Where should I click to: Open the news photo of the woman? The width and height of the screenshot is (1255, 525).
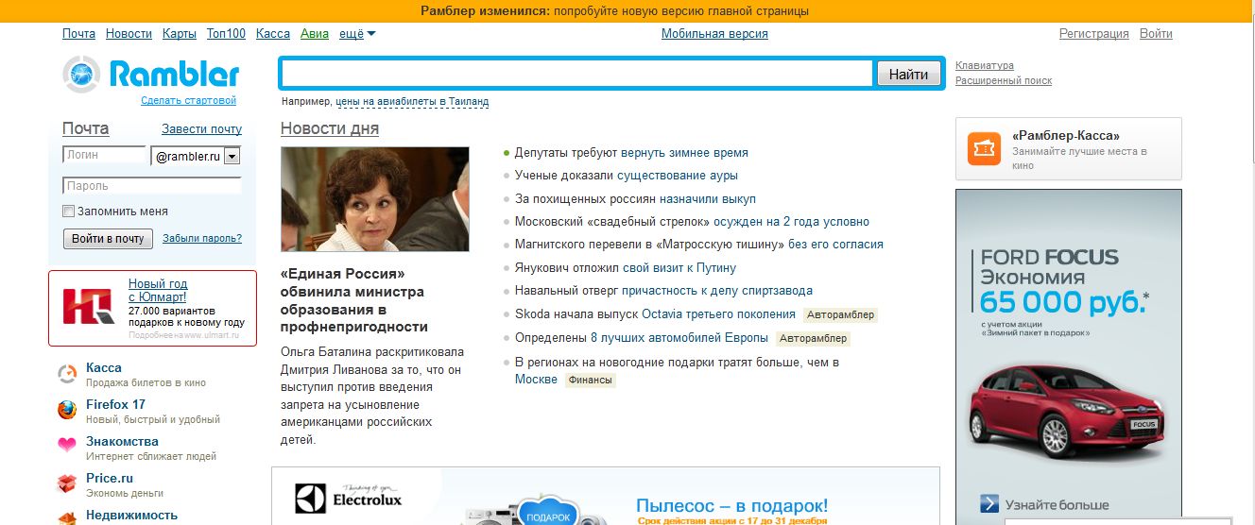click(x=375, y=199)
